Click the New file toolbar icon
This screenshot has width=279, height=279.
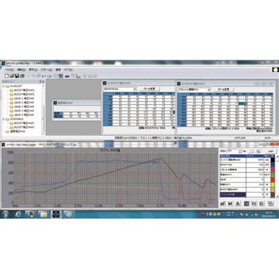pyautogui.click(x=7, y=76)
